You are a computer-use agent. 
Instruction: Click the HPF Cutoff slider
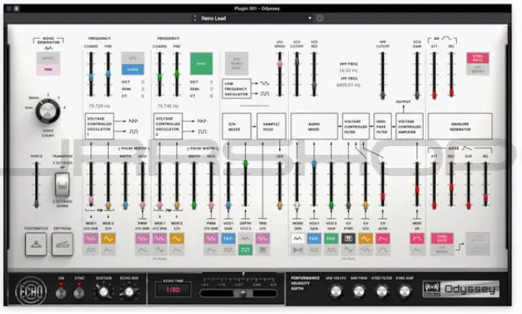pyautogui.click(x=383, y=75)
